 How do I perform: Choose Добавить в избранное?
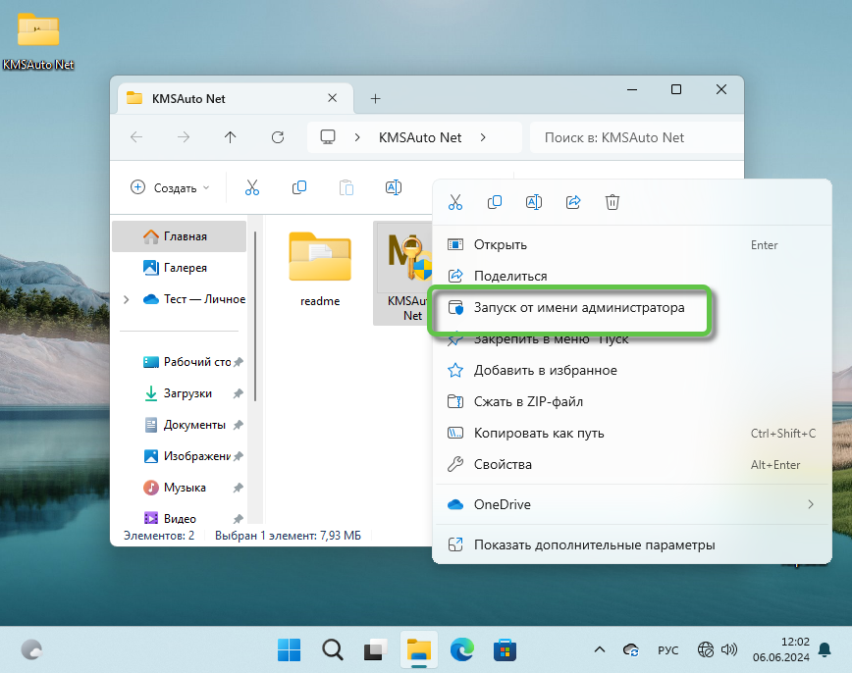[633, 371]
